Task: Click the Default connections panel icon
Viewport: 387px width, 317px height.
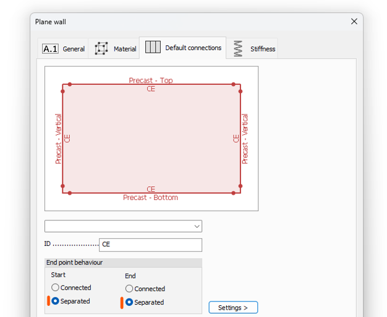Action: pos(153,47)
